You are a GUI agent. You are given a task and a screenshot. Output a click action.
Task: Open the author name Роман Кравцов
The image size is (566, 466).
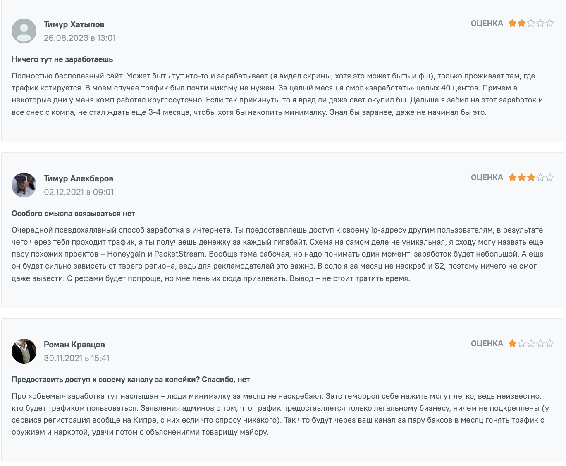pos(74,345)
